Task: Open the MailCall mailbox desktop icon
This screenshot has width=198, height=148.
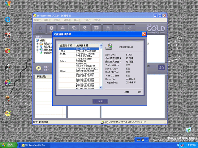Action: coord(7,68)
